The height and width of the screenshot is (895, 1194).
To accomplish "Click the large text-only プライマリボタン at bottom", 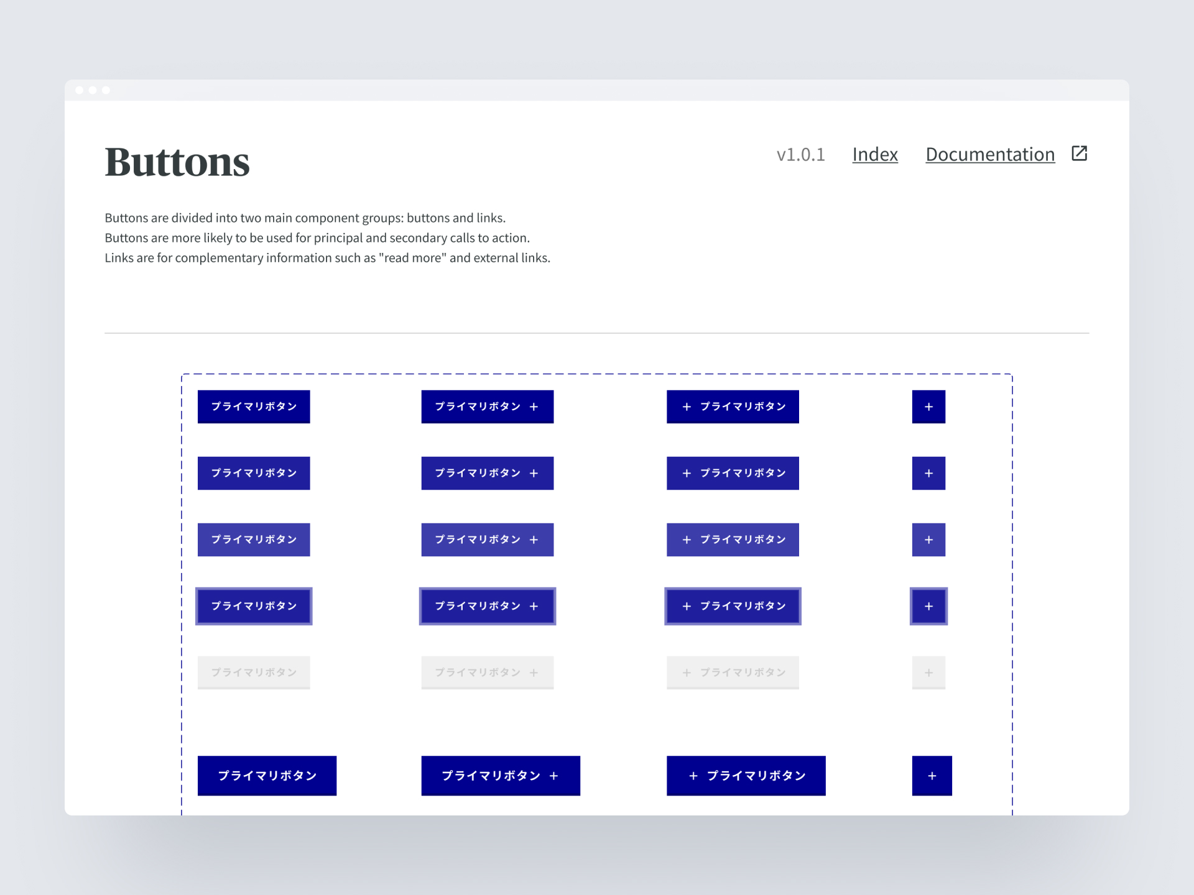I will [267, 776].
